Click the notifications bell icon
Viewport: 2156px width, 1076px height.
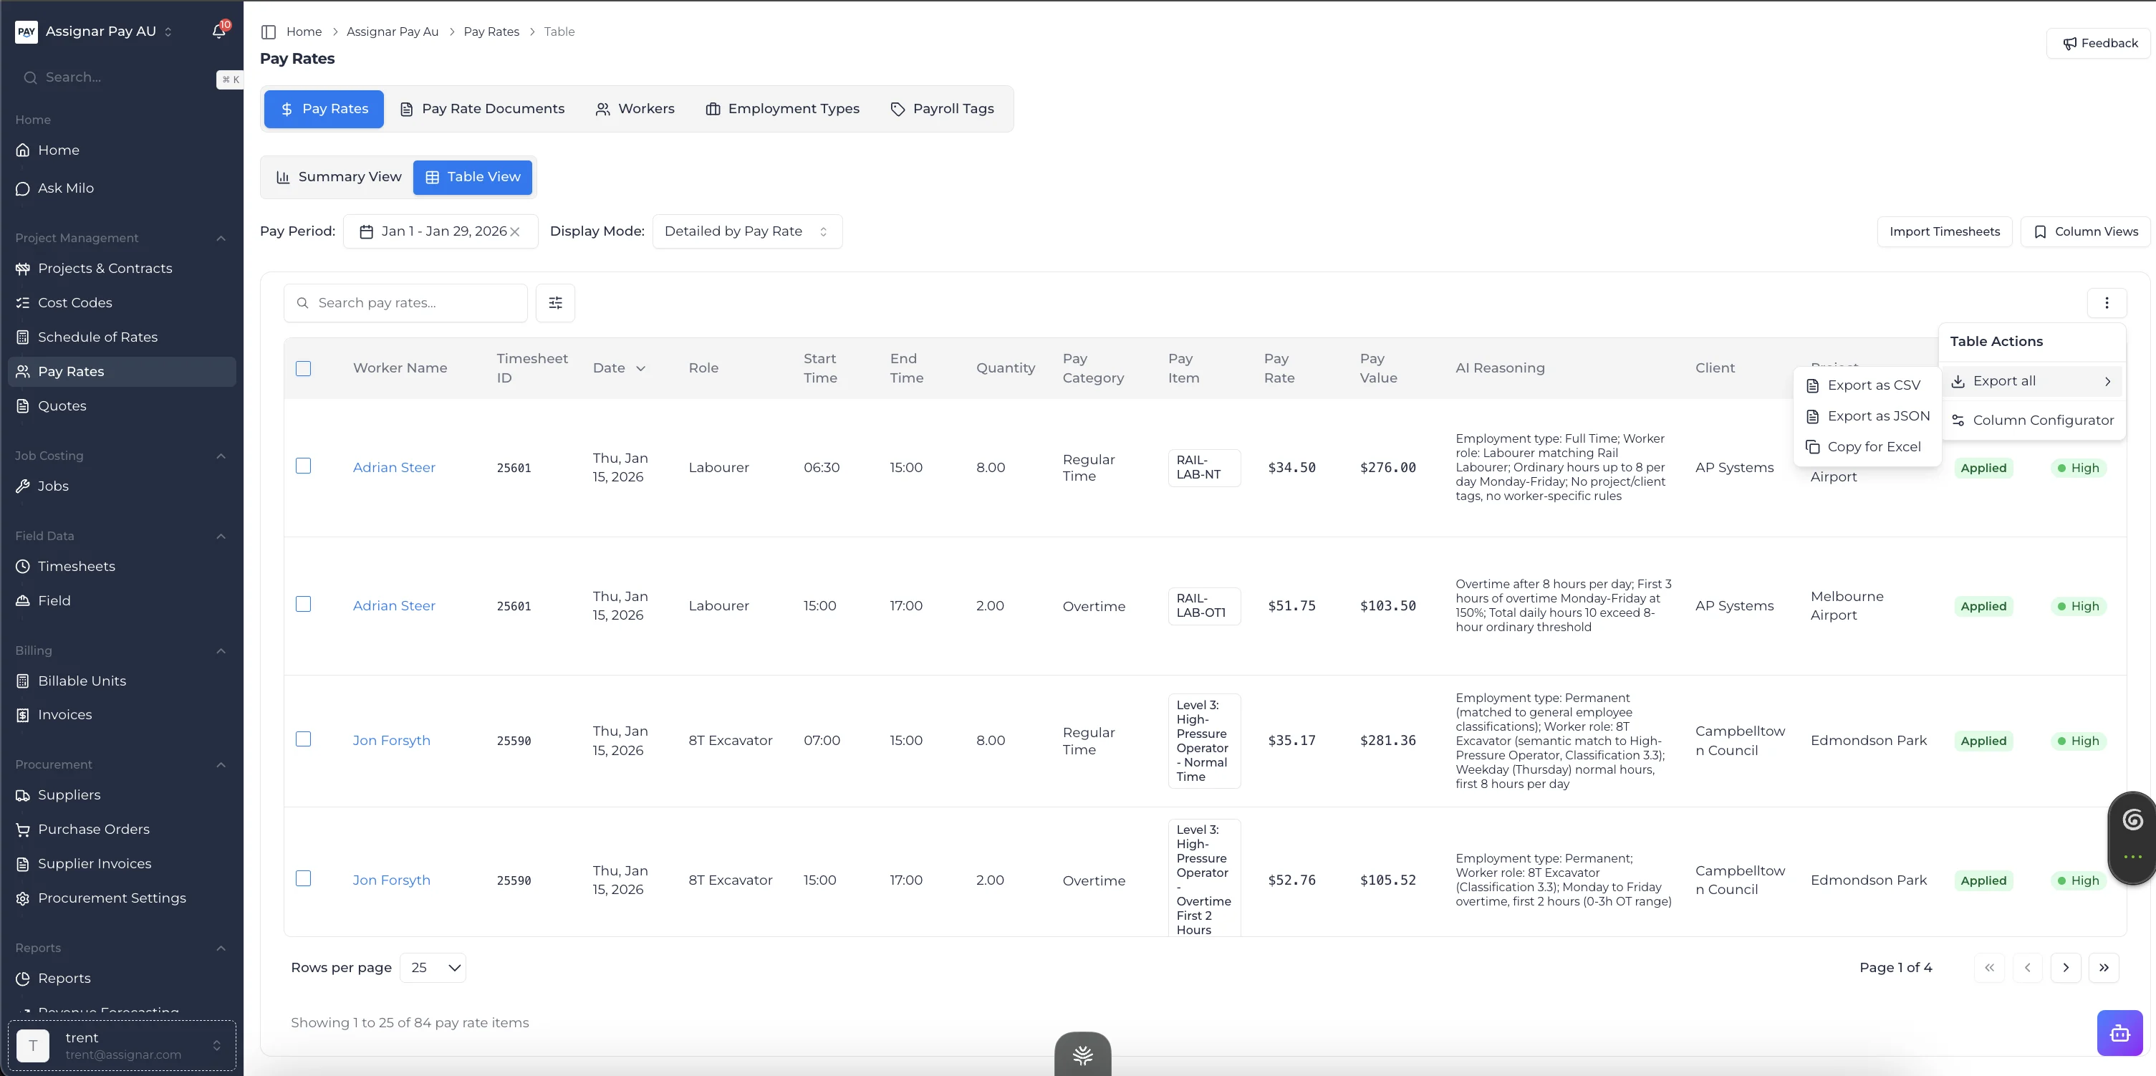click(x=218, y=31)
